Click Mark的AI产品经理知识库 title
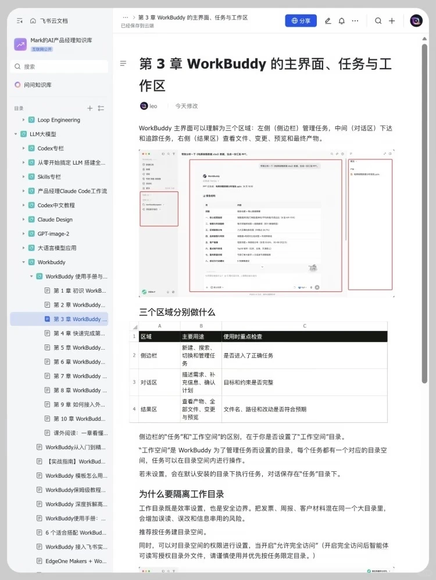This screenshot has width=436, height=580. coord(62,40)
